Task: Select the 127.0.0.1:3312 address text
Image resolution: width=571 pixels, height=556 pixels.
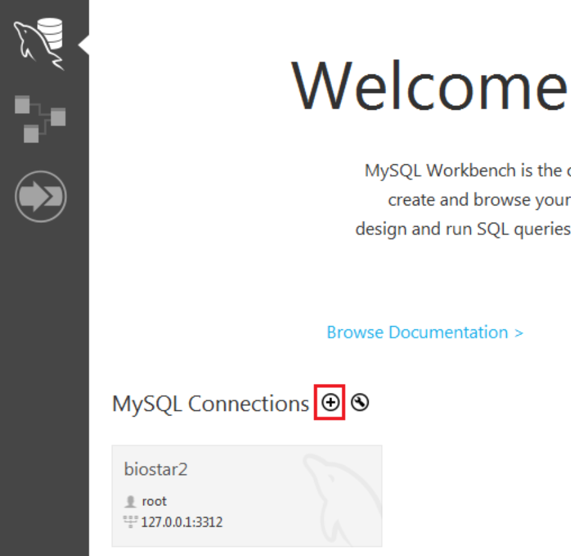Action: pos(181,522)
